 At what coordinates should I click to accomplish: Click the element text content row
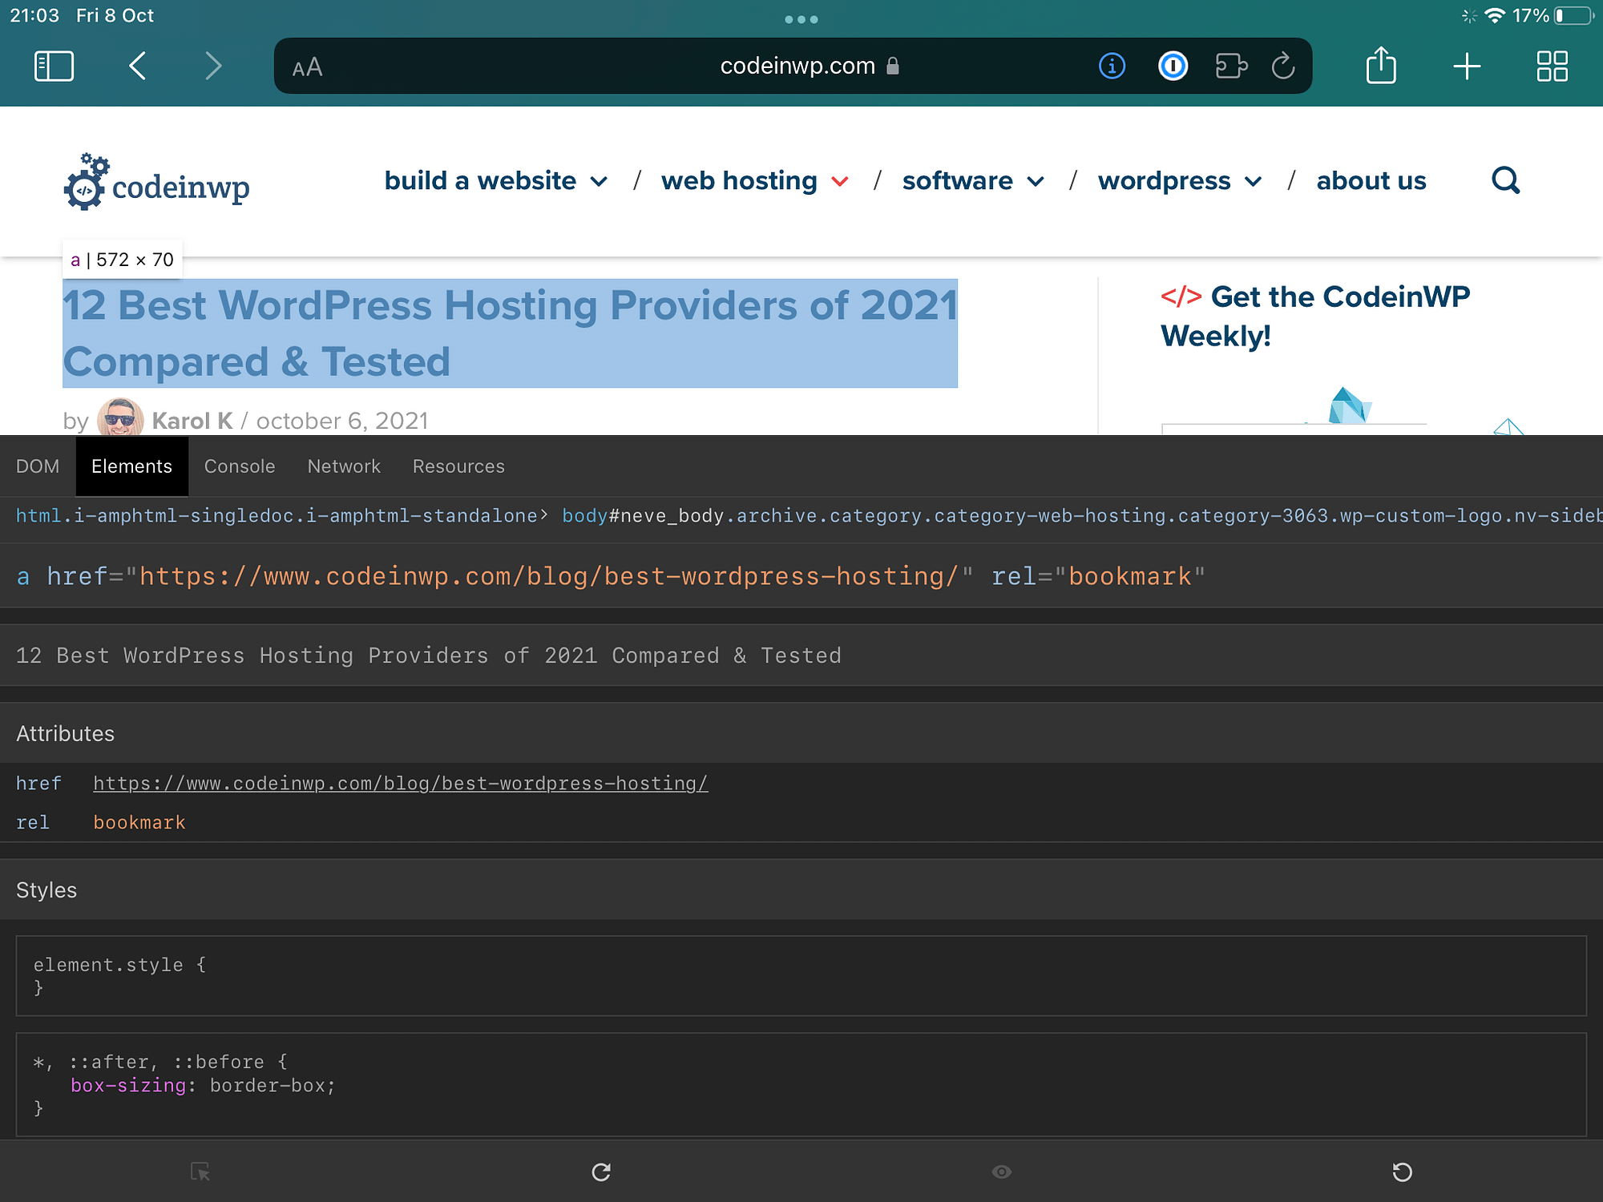point(801,655)
